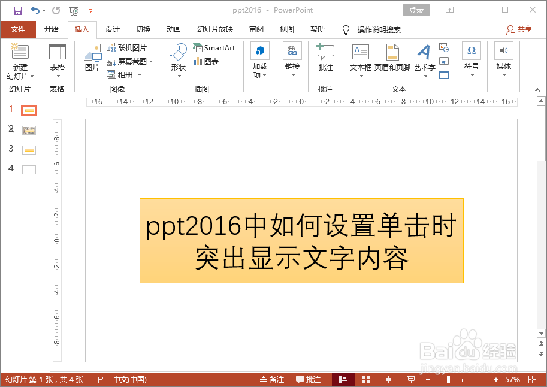This screenshot has height=387, width=547.
Task: Click the 相册 photo album button
Action: 120,75
